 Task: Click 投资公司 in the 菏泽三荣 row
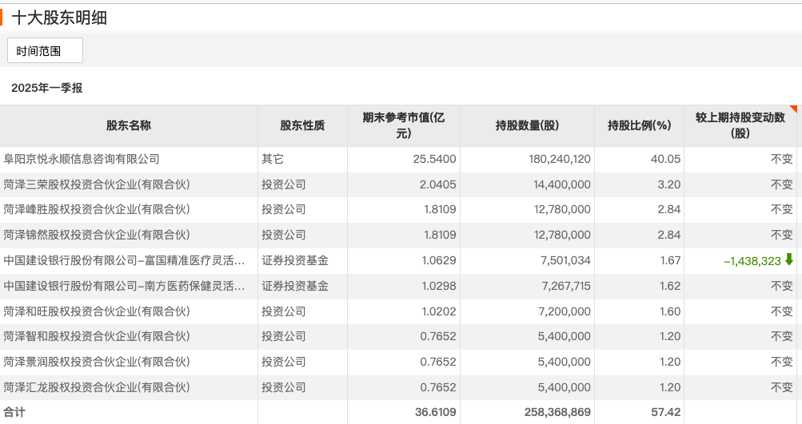[x=284, y=184]
